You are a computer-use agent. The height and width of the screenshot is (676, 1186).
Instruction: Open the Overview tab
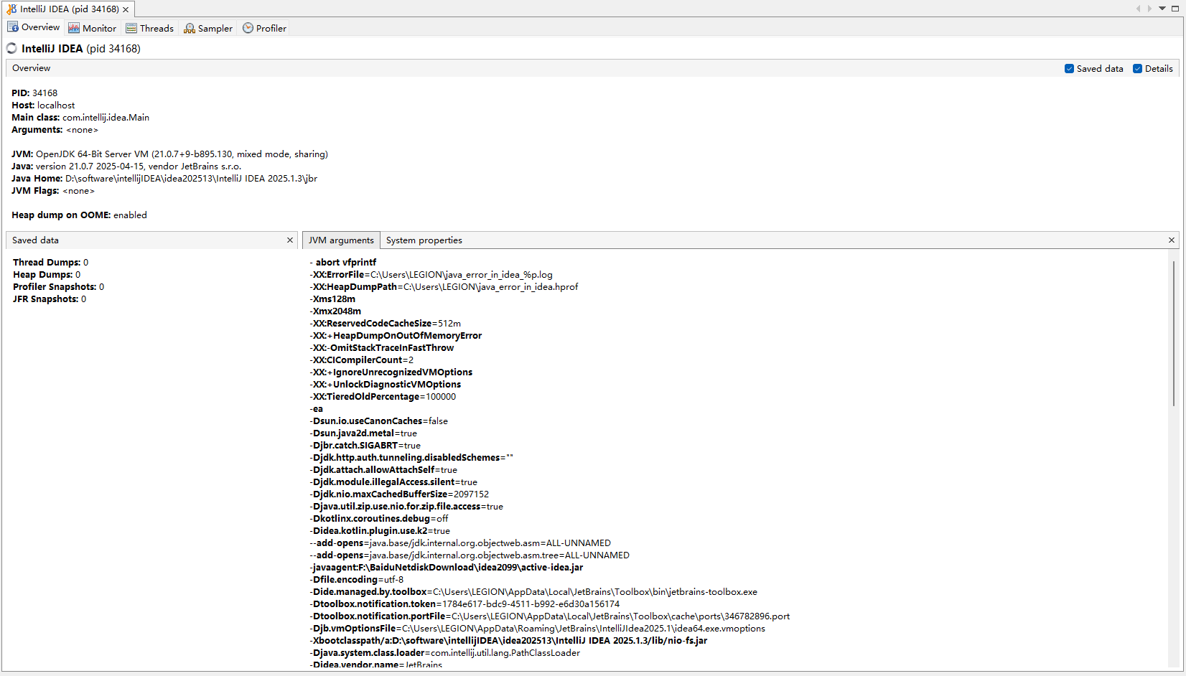point(34,27)
